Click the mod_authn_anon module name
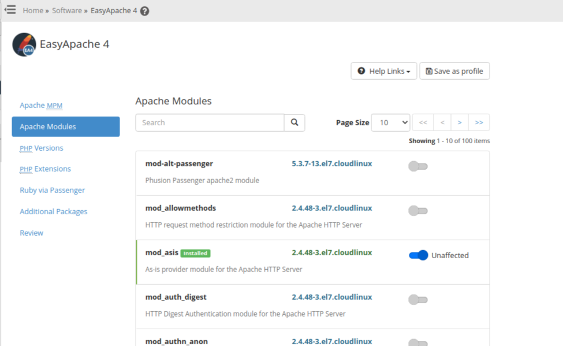This screenshot has height=346, width=563. (176, 341)
